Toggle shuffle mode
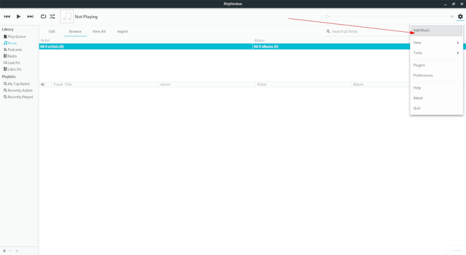The height and width of the screenshot is (255, 466). click(52, 16)
